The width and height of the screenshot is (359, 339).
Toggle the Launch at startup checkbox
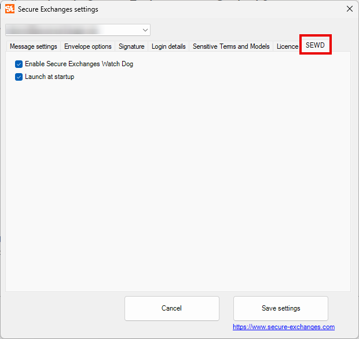pyautogui.click(x=19, y=77)
